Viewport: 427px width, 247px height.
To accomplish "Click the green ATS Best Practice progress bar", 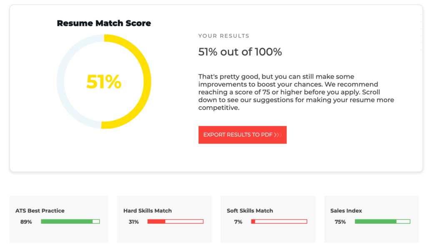I will click(x=70, y=222).
